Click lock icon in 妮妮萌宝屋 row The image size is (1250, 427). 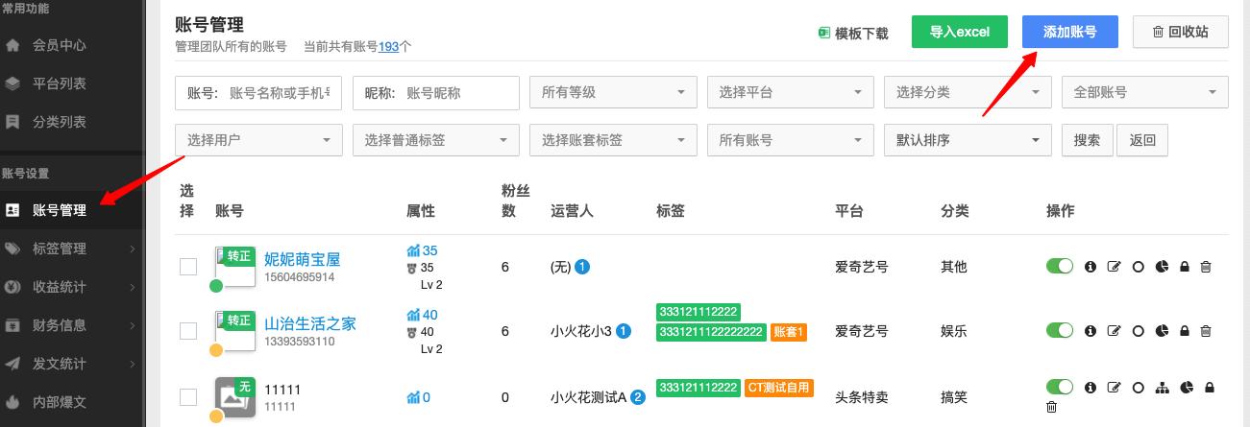click(x=1184, y=267)
